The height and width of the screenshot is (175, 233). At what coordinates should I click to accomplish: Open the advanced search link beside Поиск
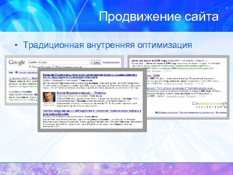coord(111,62)
